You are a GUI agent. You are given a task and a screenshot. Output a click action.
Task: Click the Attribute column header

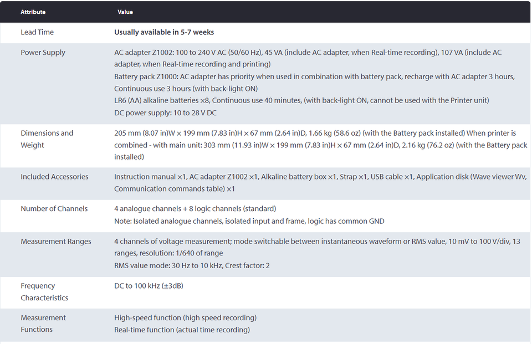click(x=33, y=12)
